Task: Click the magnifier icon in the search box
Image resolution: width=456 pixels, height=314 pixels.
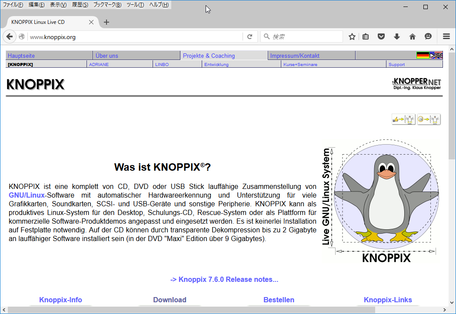Action: tap(266, 36)
